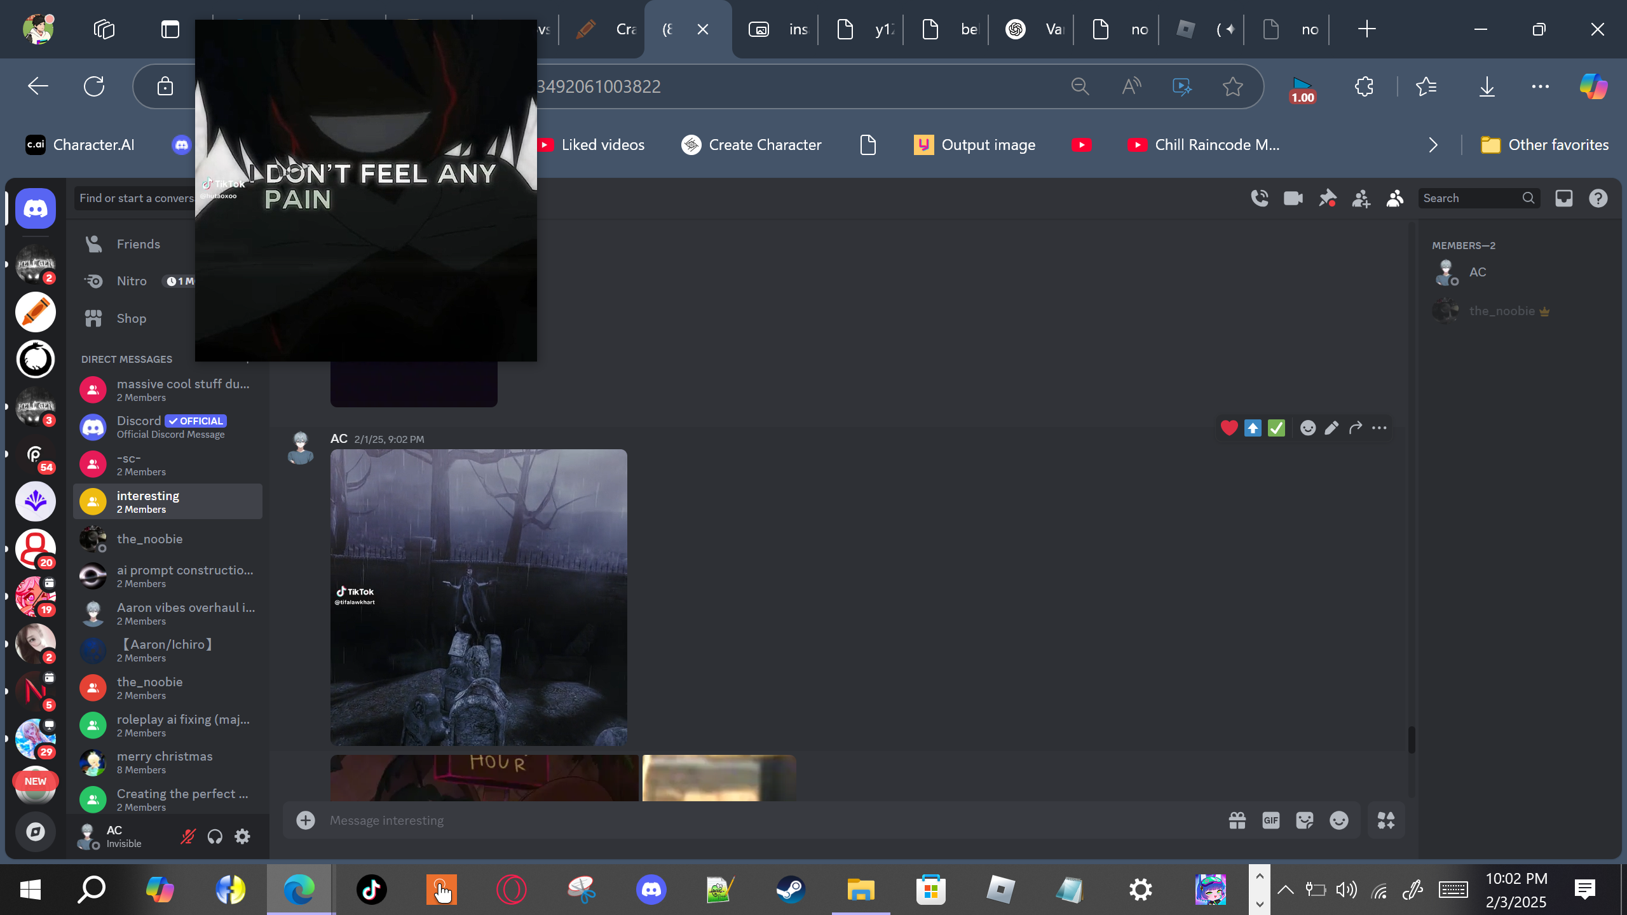The width and height of the screenshot is (1627, 915).
Task: Add this page to favorites star
Action: pos(1232,86)
